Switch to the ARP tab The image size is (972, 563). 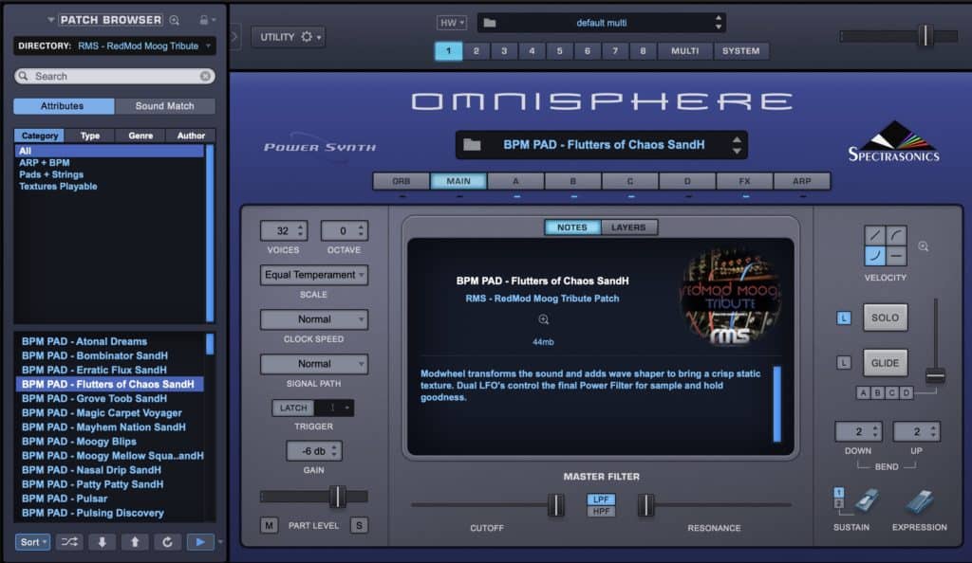coord(801,181)
